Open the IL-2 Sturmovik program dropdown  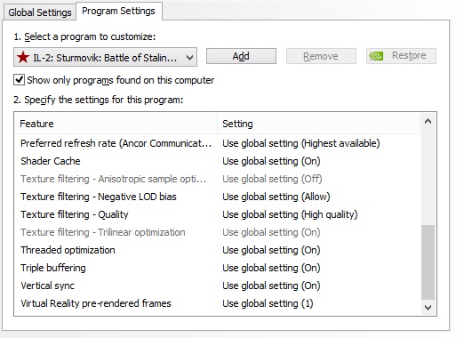tap(105, 57)
